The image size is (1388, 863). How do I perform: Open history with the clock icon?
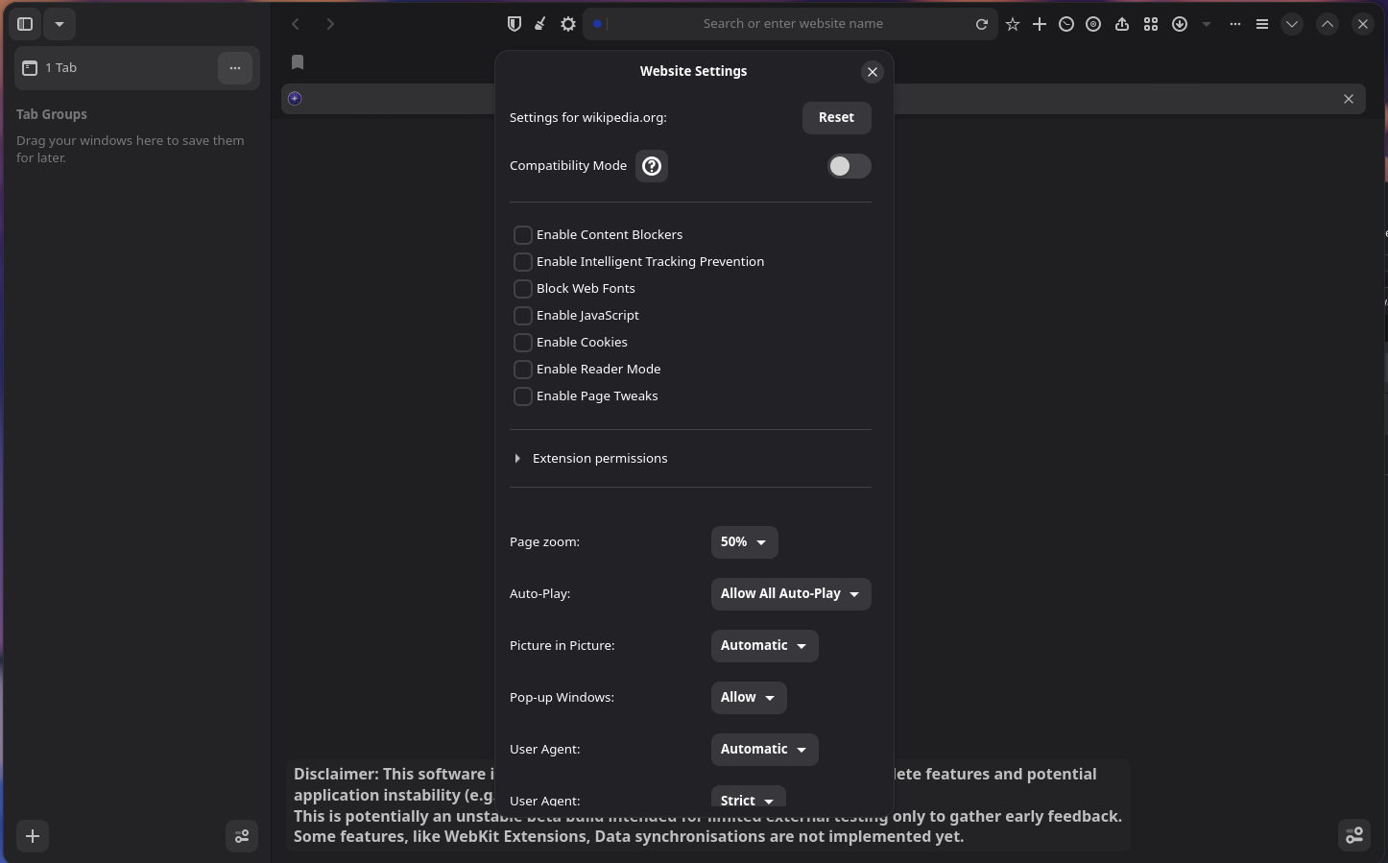(x=1066, y=24)
